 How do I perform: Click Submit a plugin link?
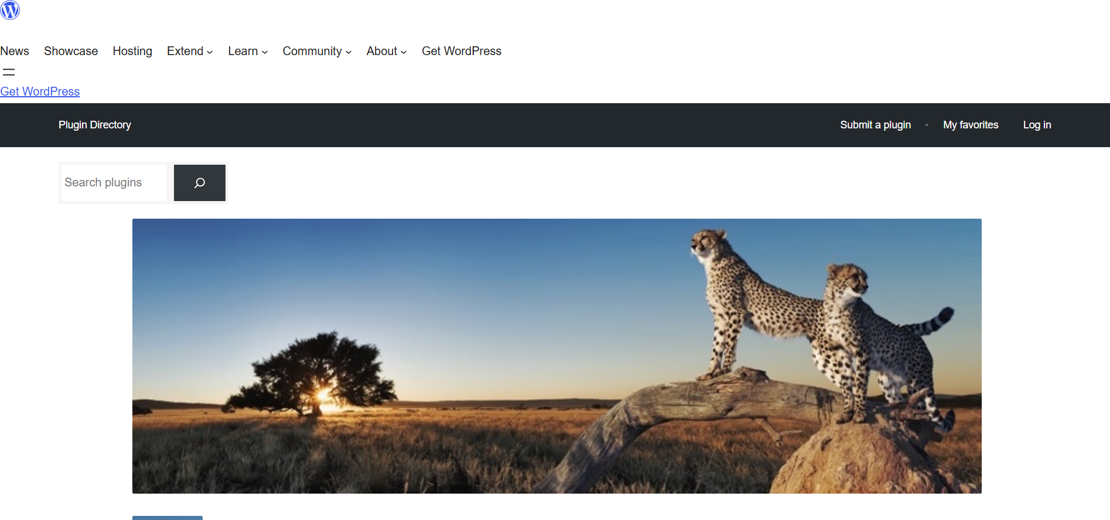[875, 125]
